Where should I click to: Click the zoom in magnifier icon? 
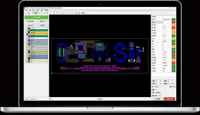[66, 13]
